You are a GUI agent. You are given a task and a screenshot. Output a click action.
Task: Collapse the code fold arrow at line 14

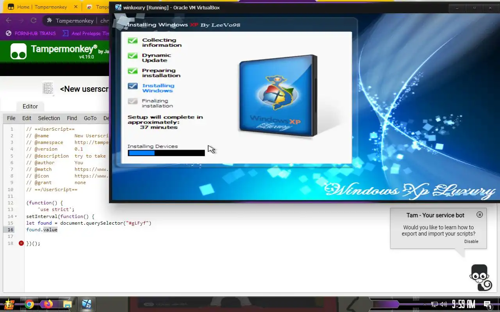point(16,216)
